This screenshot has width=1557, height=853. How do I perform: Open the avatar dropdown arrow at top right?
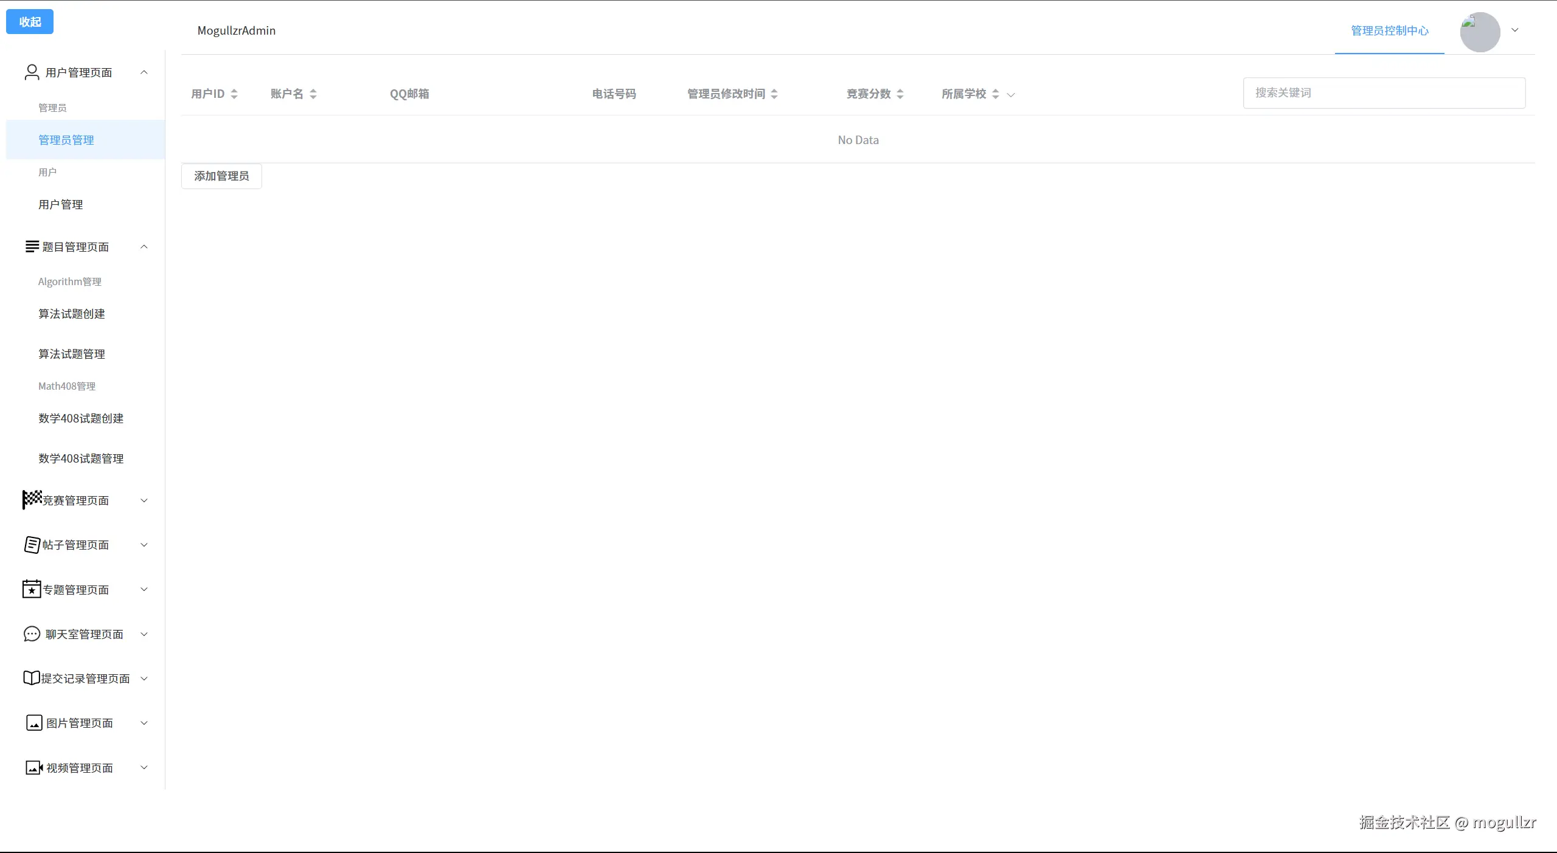coord(1515,30)
